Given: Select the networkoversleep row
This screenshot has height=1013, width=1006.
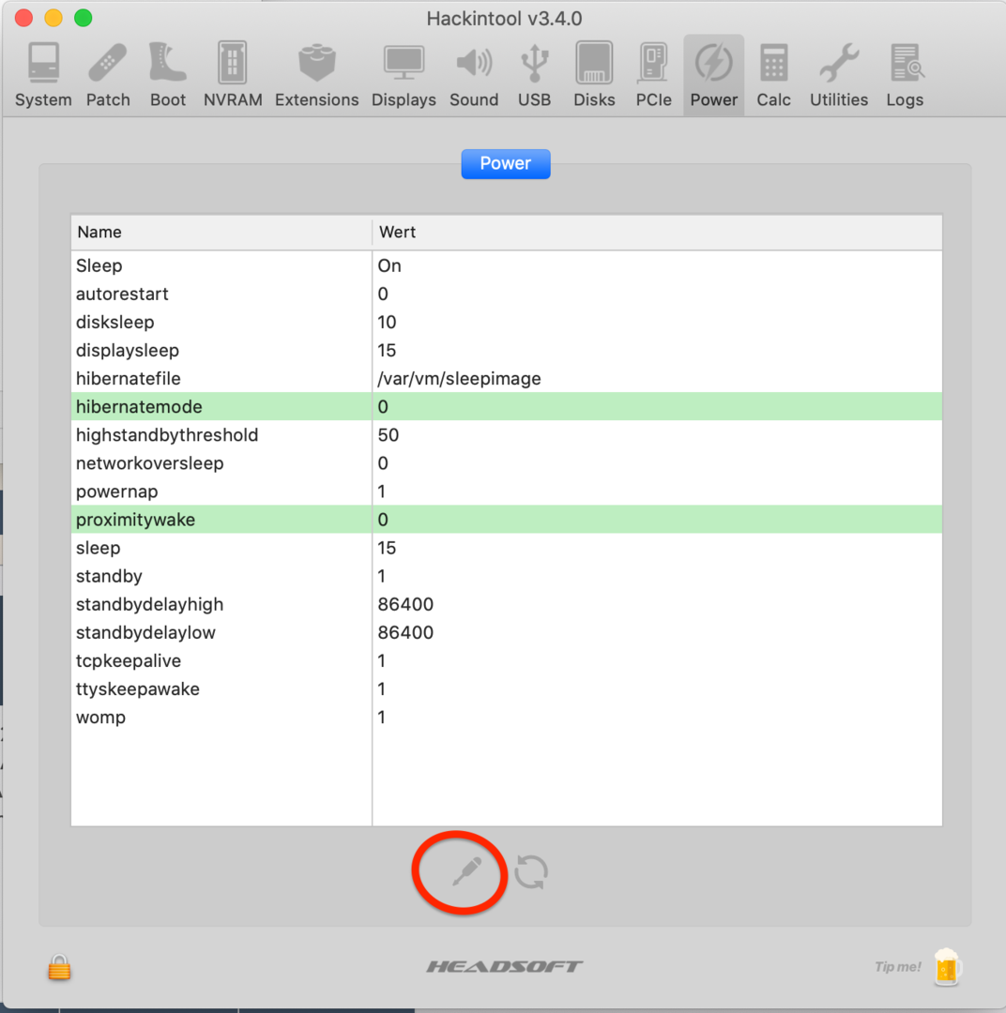Looking at the screenshot, I should click(506, 463).
